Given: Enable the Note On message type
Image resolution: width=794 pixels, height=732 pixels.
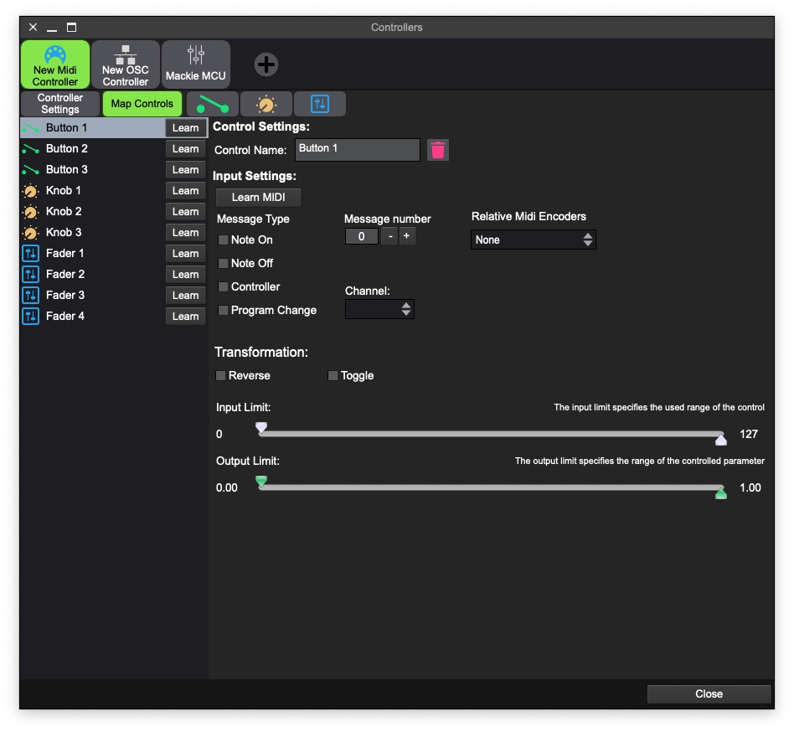Looking at the screenshot, I should tap(223, 240).
